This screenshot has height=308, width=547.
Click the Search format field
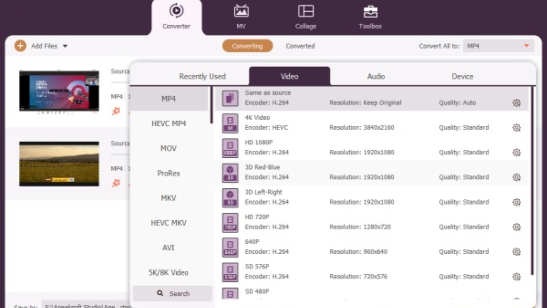click(x=173, y=293)
